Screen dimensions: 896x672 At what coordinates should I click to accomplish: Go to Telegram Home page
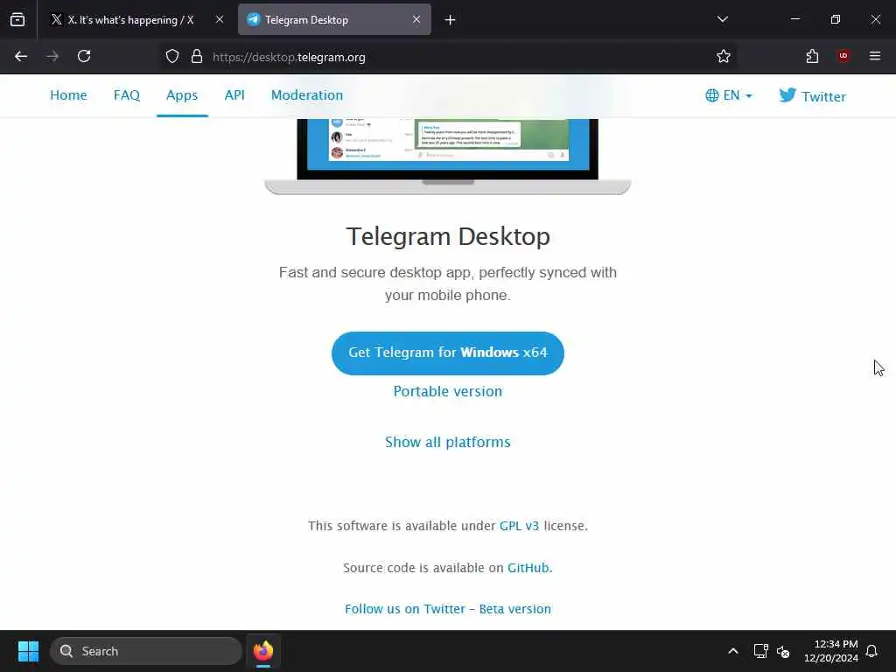pyautogui.click(x=68, y=94)
